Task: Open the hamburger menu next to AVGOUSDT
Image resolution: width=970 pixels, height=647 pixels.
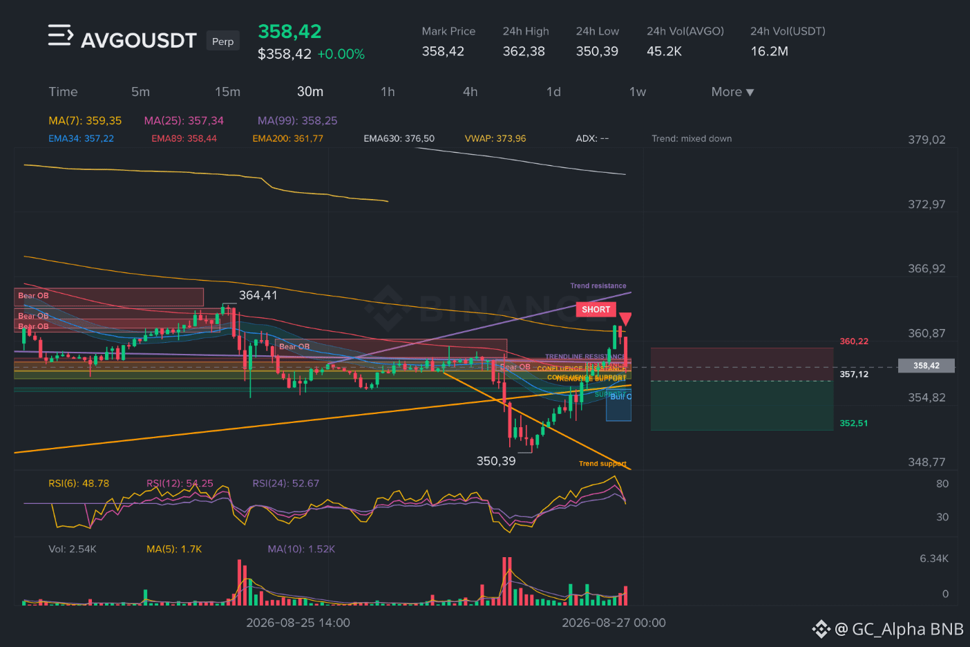Action: pos(60,35)
